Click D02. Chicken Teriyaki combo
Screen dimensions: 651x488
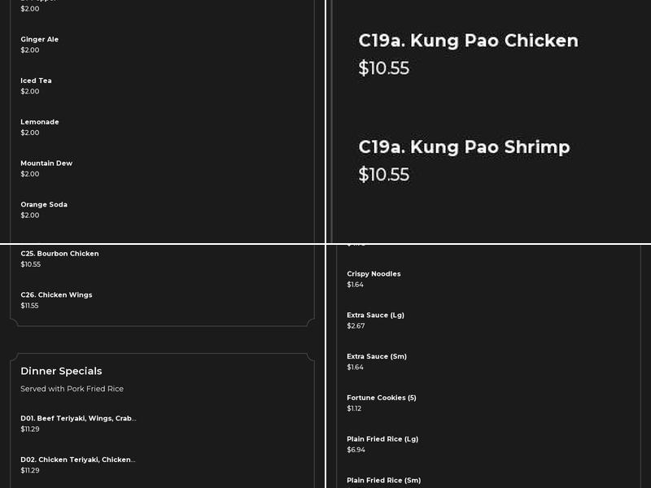coord(78,459)
